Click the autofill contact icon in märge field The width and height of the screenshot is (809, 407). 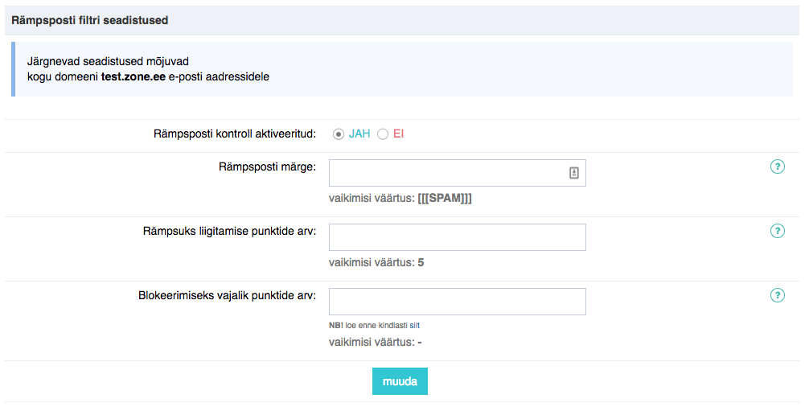(x=573, y=173)
